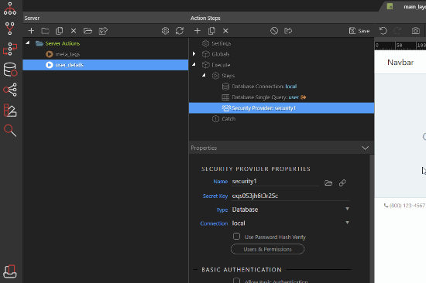The width and height of the screenshot is (426, 283).
Task: Disable the selected action step
Action: coord(274,31)
